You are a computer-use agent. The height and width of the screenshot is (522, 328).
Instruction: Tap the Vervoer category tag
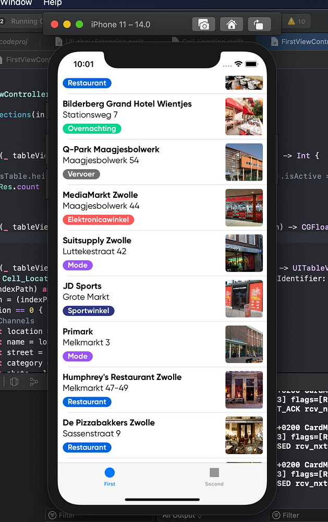tap(81, 174)
